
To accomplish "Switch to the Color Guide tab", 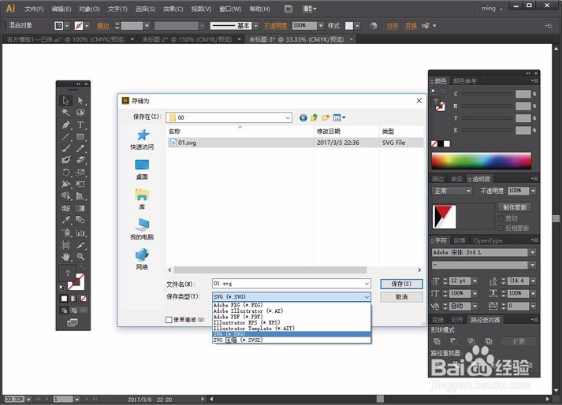I will [x=464, y=81].
